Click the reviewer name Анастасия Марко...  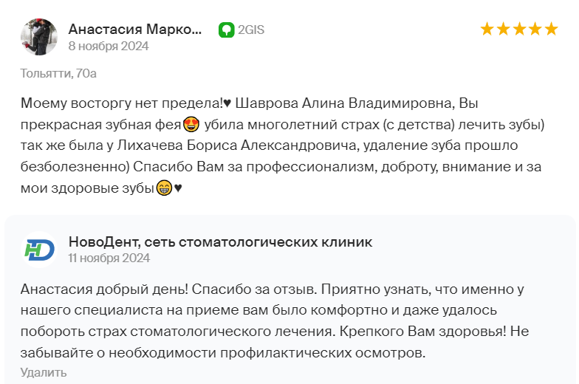pos(135,30)
